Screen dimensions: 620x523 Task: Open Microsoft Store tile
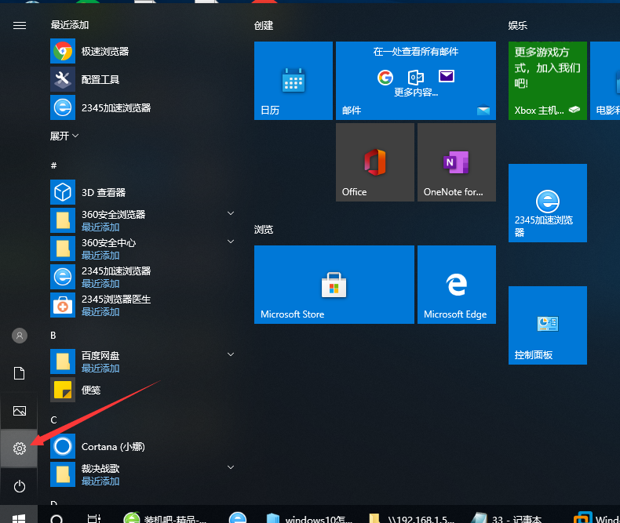point(334,285)
